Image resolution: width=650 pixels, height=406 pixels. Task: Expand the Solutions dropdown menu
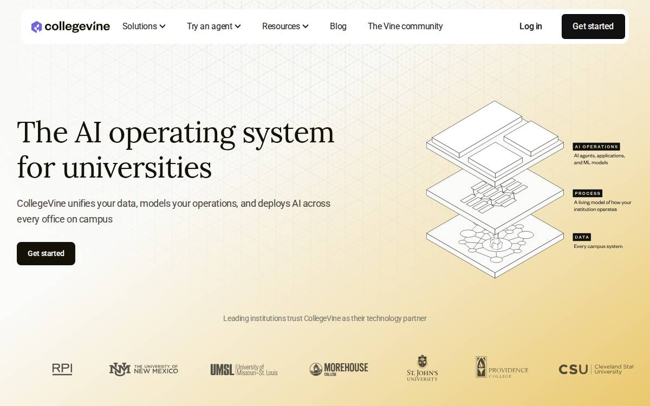tap(144, 26)
